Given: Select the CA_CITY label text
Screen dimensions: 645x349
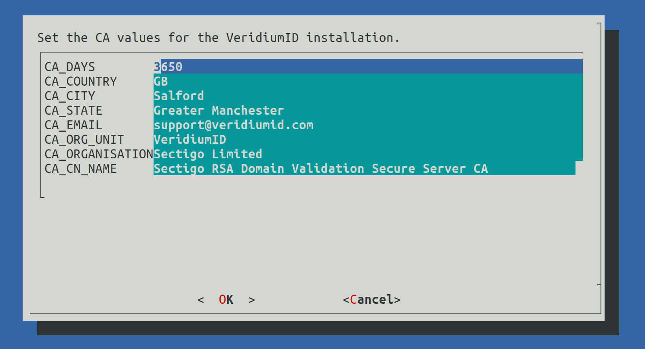Looking at the screenshot, I should 70,96.
